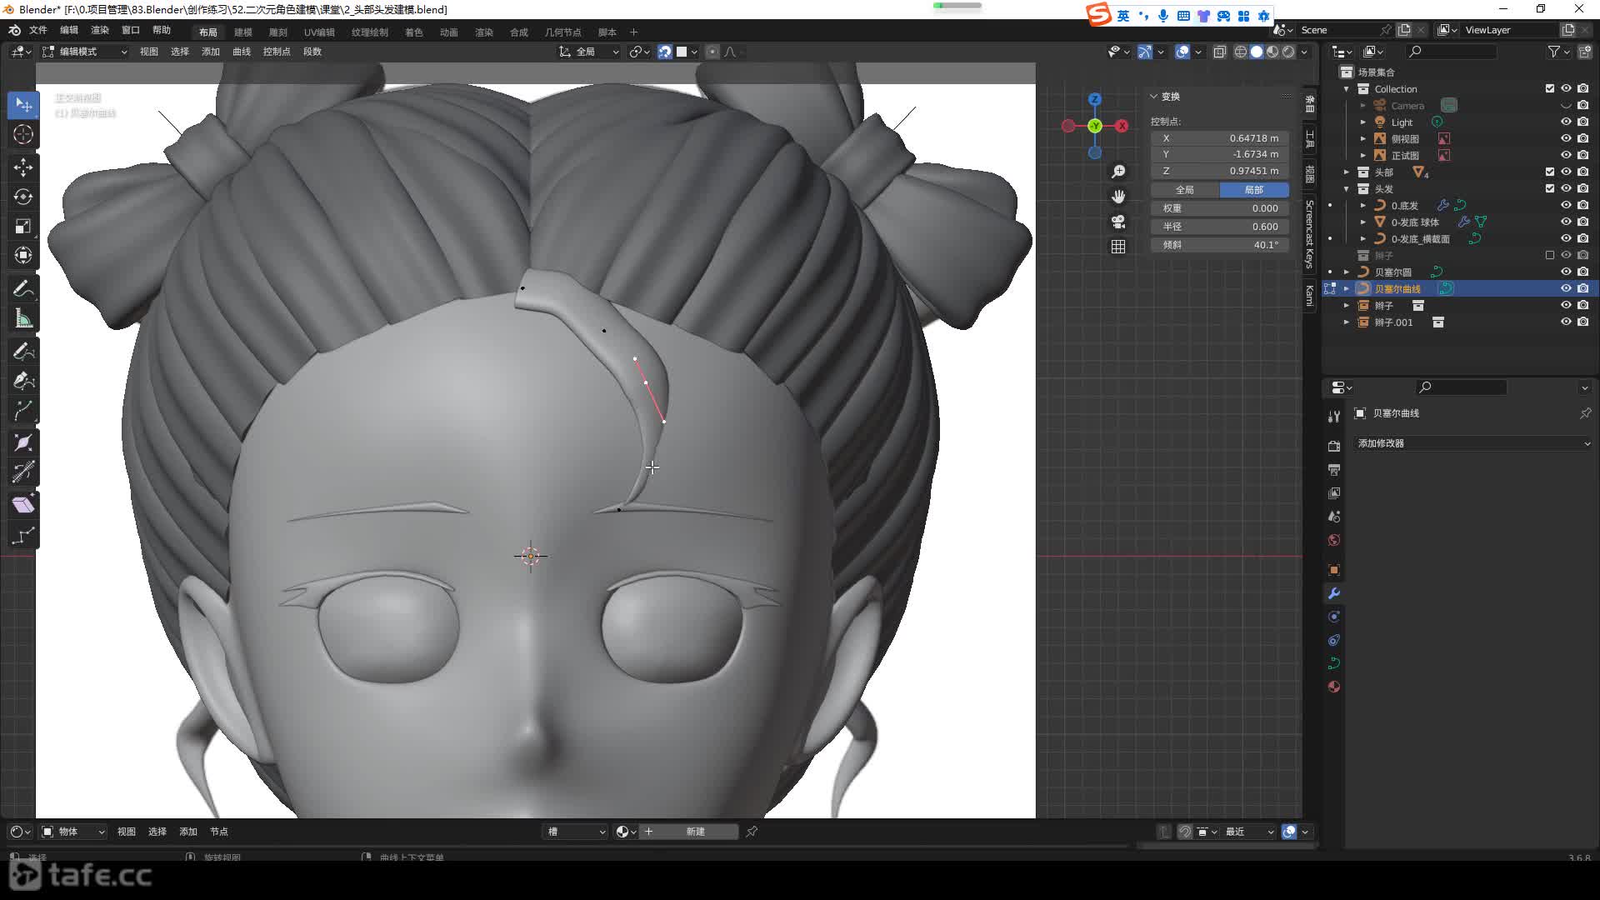Disable render for 0.底发 camera icon
Screen dimensions: 1600x900
tap(1582, 205)
